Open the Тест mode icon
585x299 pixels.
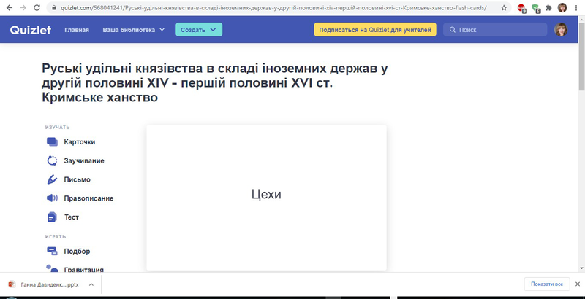click(52, 217)
